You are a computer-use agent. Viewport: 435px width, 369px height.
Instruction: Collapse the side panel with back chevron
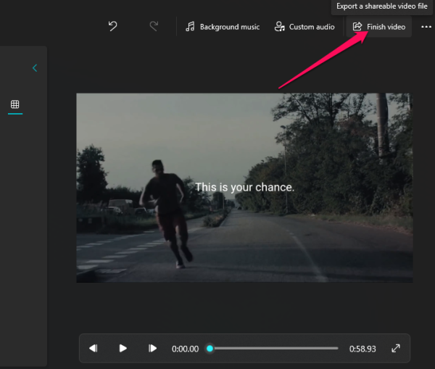[35, 68]
